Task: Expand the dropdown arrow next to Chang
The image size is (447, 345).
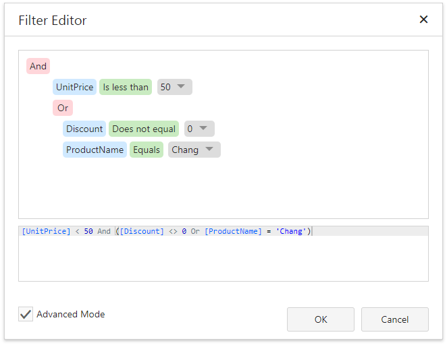Action: (209, 150)
